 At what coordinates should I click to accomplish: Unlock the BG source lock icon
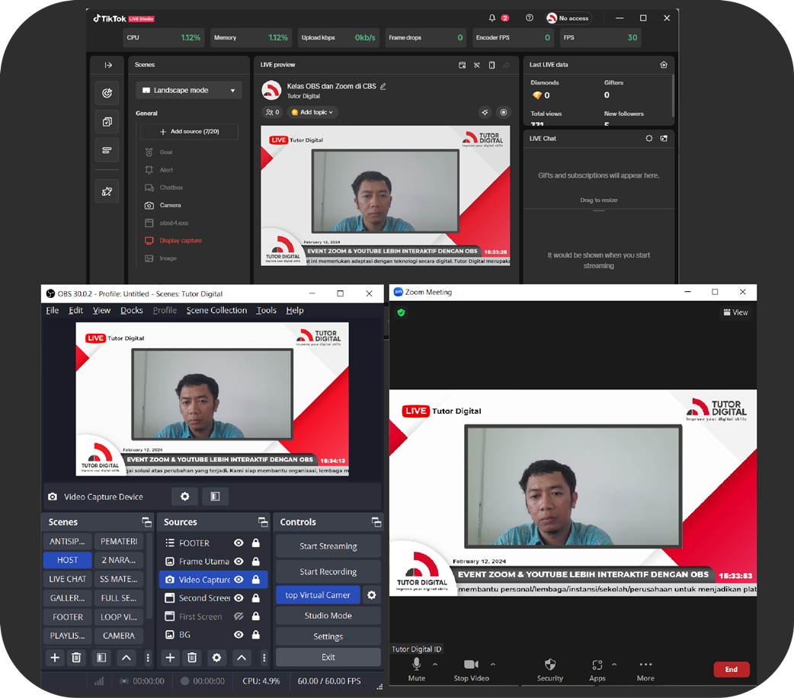255,635
